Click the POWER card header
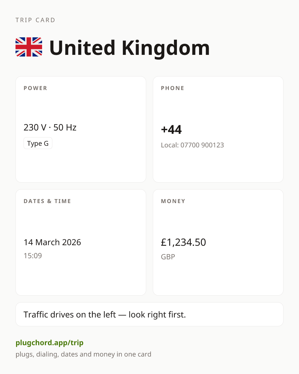 (x=35, y=88)
